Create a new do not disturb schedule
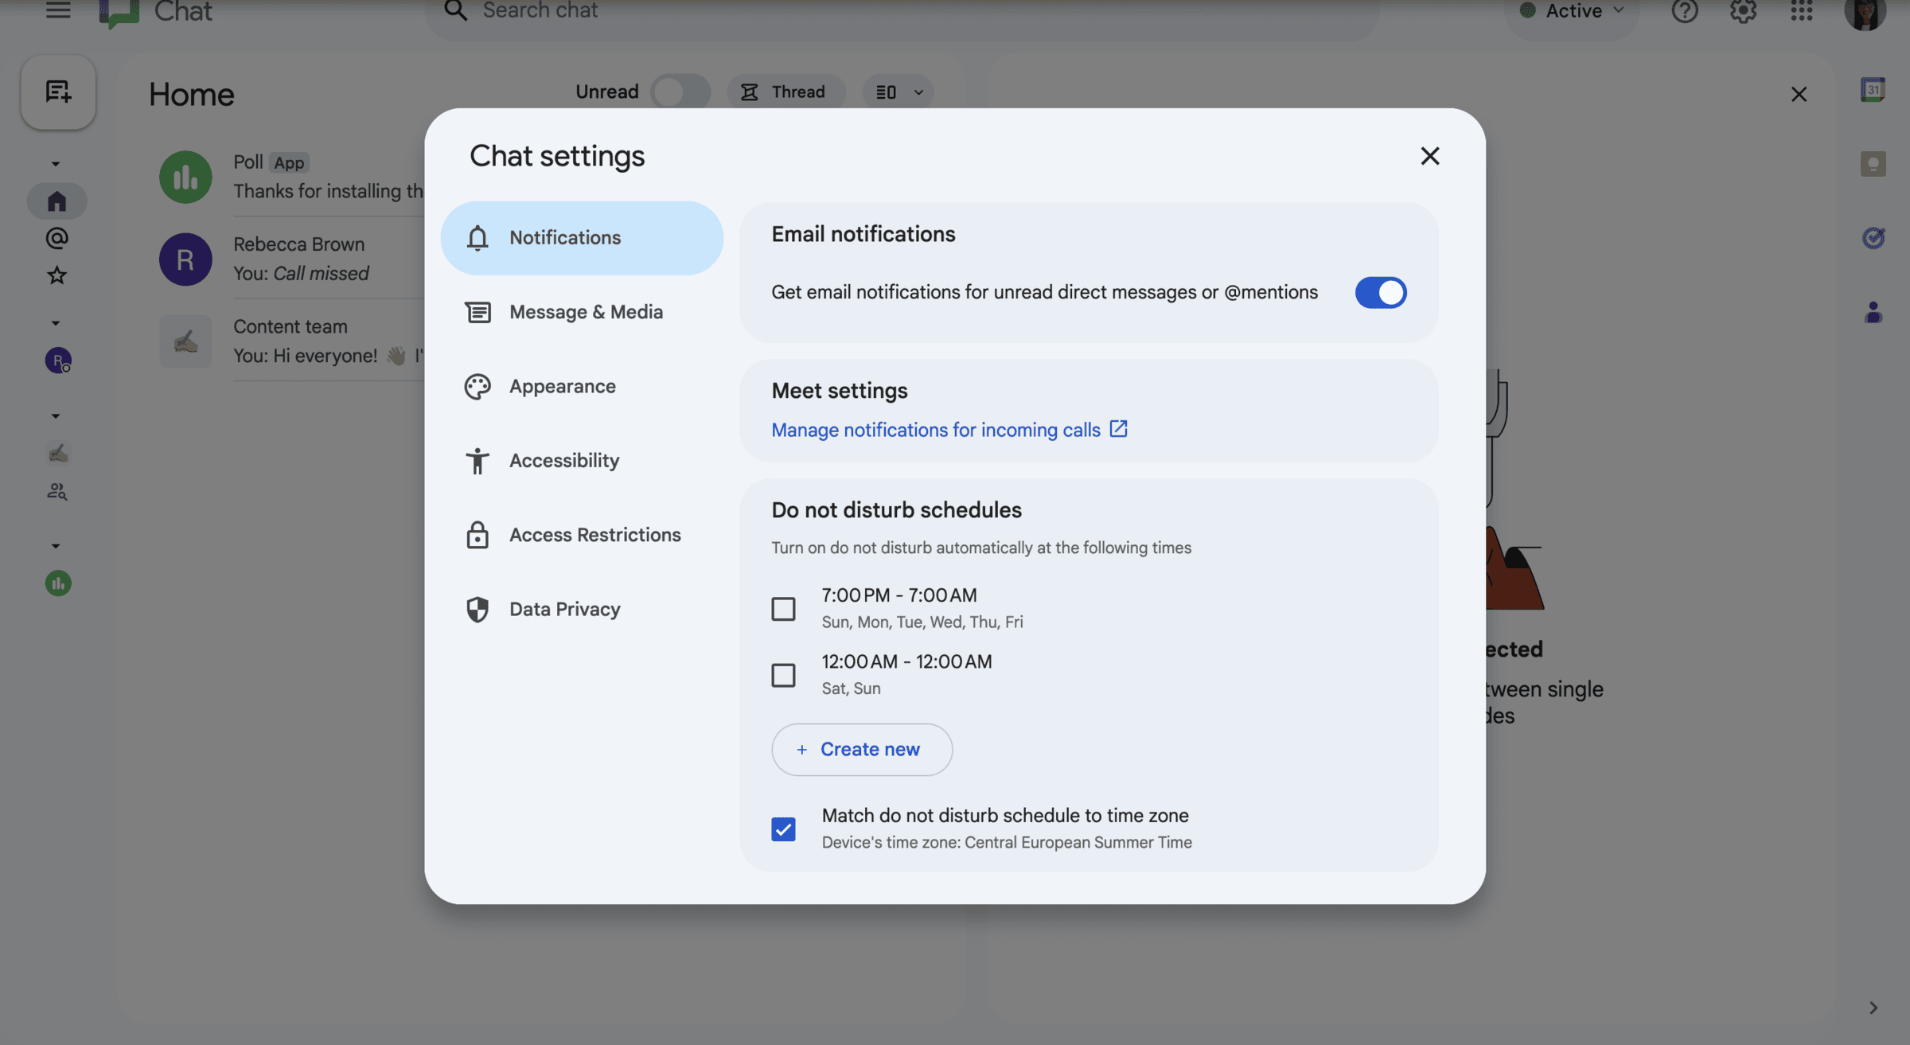This screenshot has width=1910, height=1045. click(x=861, y=749)
